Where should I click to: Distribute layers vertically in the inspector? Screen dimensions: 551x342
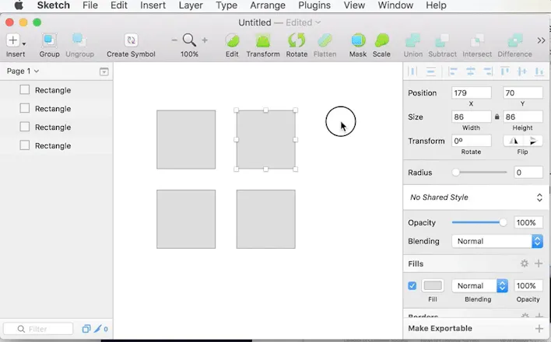[x=431, y=72]
